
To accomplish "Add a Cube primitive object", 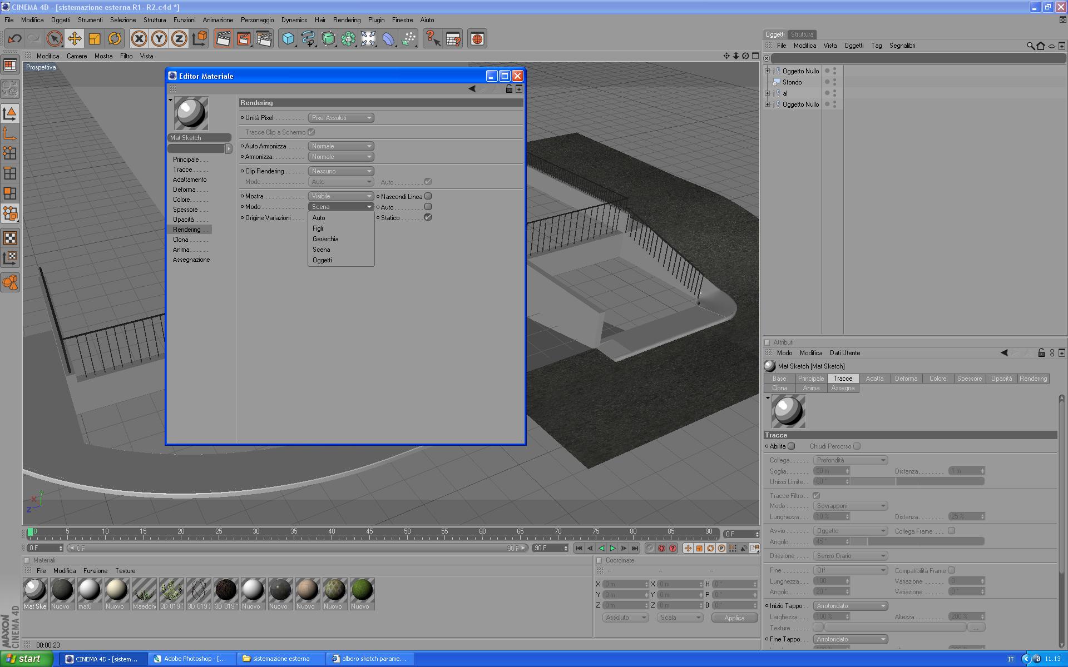I will pyautogui.click(x=288, y=39).
